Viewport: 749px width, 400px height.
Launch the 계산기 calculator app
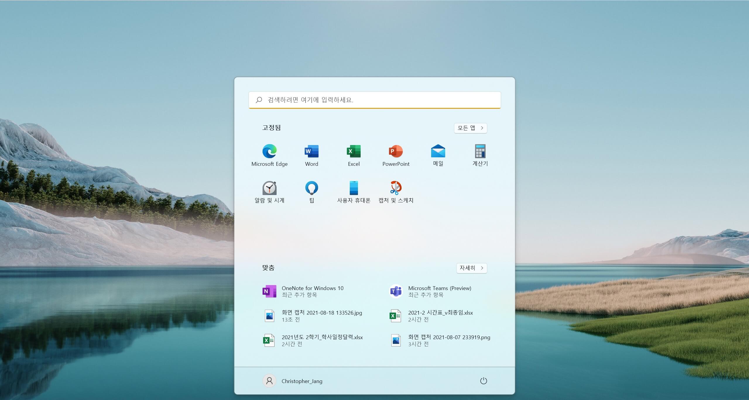point(480,155)
